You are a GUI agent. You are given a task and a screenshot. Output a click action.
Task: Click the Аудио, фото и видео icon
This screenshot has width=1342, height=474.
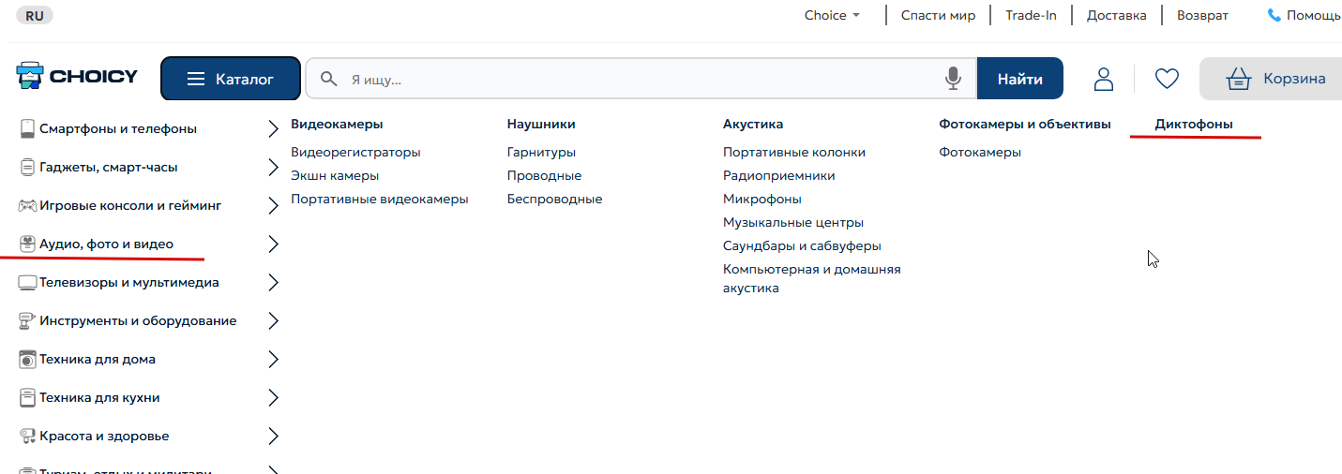tap(27, 244)
